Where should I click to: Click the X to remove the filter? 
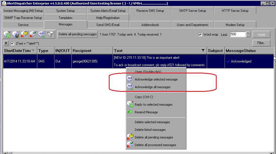(6, 43)
